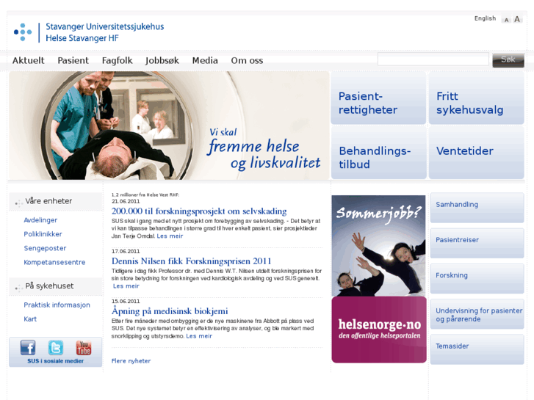The width and height of the screenshot is (534, 400).
Task: Open the Pasientreiser tile
Action: point(477,243)
